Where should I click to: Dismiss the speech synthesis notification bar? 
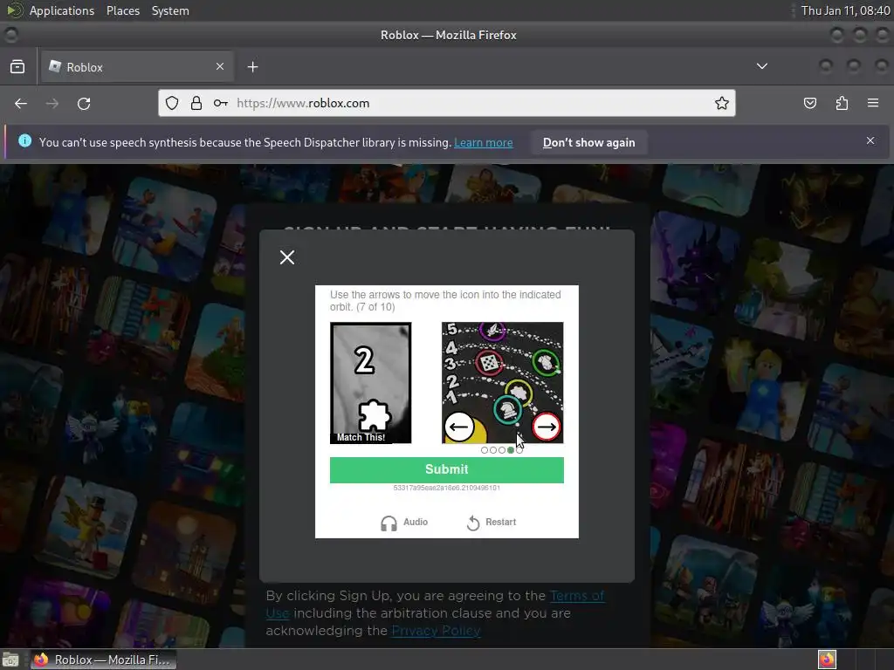point(870,140)
